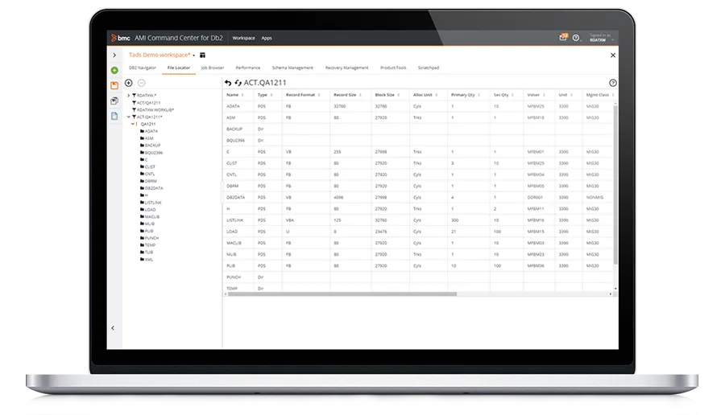Viewport: 725px width, 415px height.
Task: Click the horizontal scrollbar thumb under the table
Action: pos(342,294)
